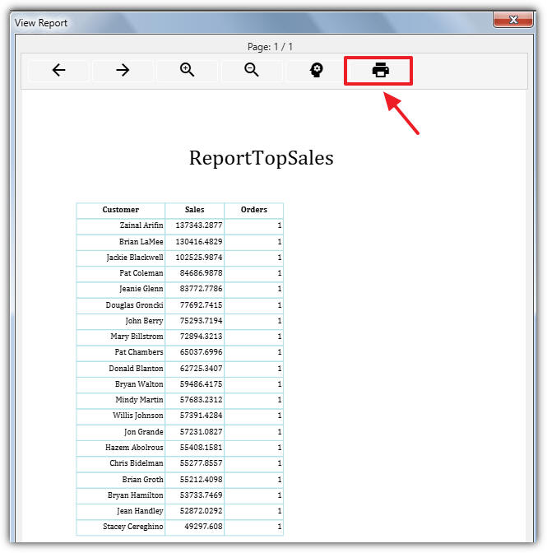Click the Orders cell in Zainal Arifin row
The image size is (547, 553).
tap(254, 225)
